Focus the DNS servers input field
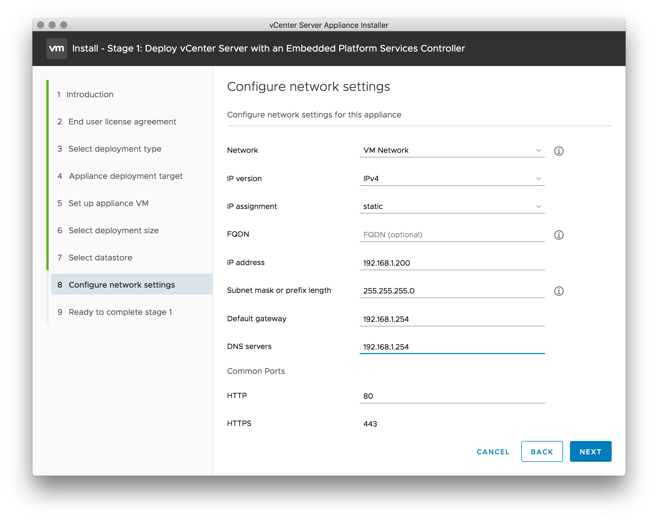The height and width of the screenshot is (522, 658). (452, 347)
